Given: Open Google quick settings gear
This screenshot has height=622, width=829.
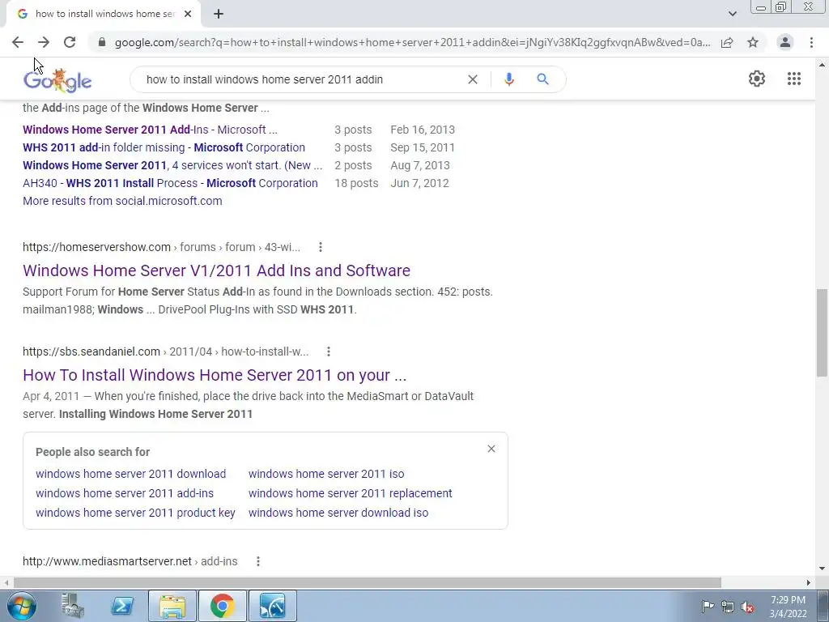Looking at the screenshot, I should [757, 79].
